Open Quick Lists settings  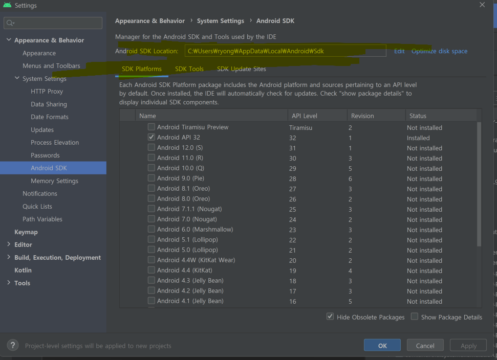click(x=37, y=207)
